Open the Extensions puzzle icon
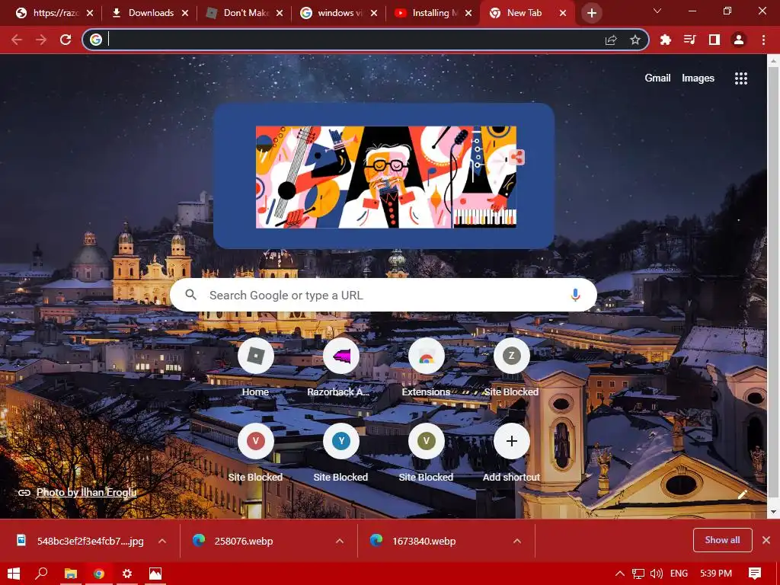The height and width of the screenshot is (585, 780). pos(665,40)
